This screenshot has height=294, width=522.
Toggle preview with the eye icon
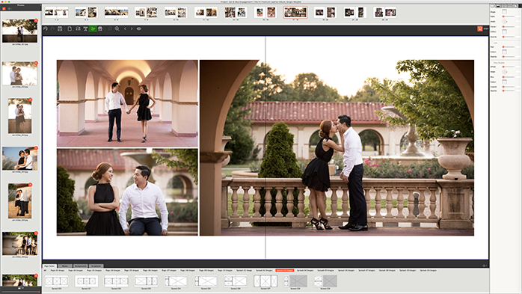(x=139, y=29)
